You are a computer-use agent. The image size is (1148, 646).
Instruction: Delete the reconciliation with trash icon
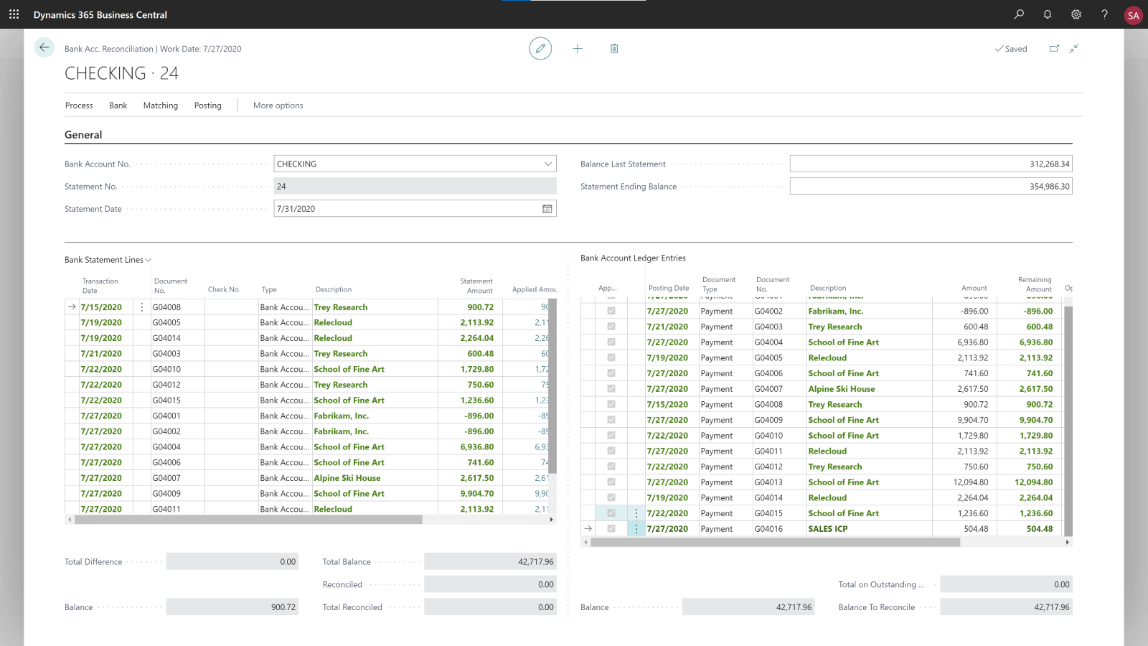click(x=614, y=48)
